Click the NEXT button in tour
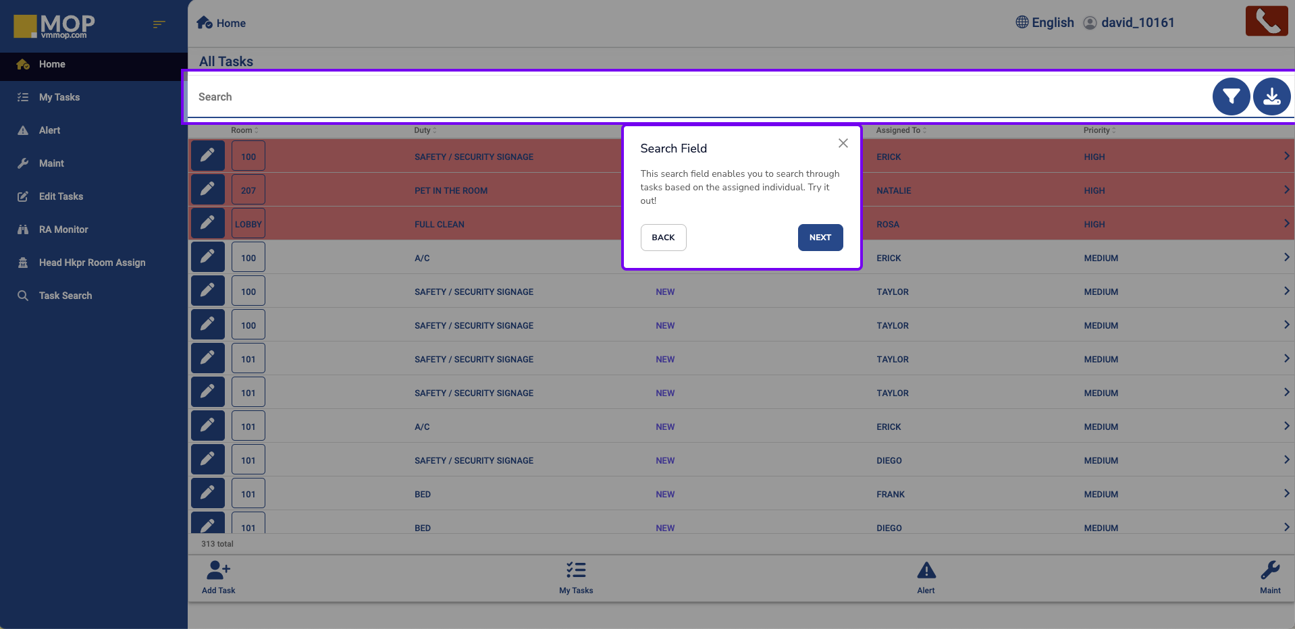The image size is (1295, 629). coord(820,238)
